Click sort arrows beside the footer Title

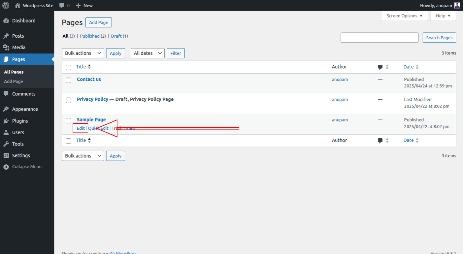89,140
